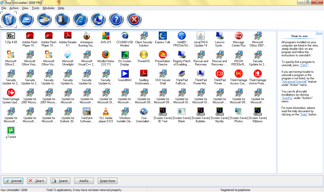Select the SoundMAX icon
The width and height of the screenshot is (324, 192).
click(x=125, y=74)
